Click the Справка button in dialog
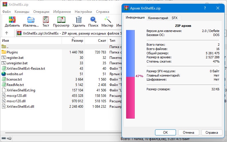The image size is (227, 142). click(x=212, y=132)
